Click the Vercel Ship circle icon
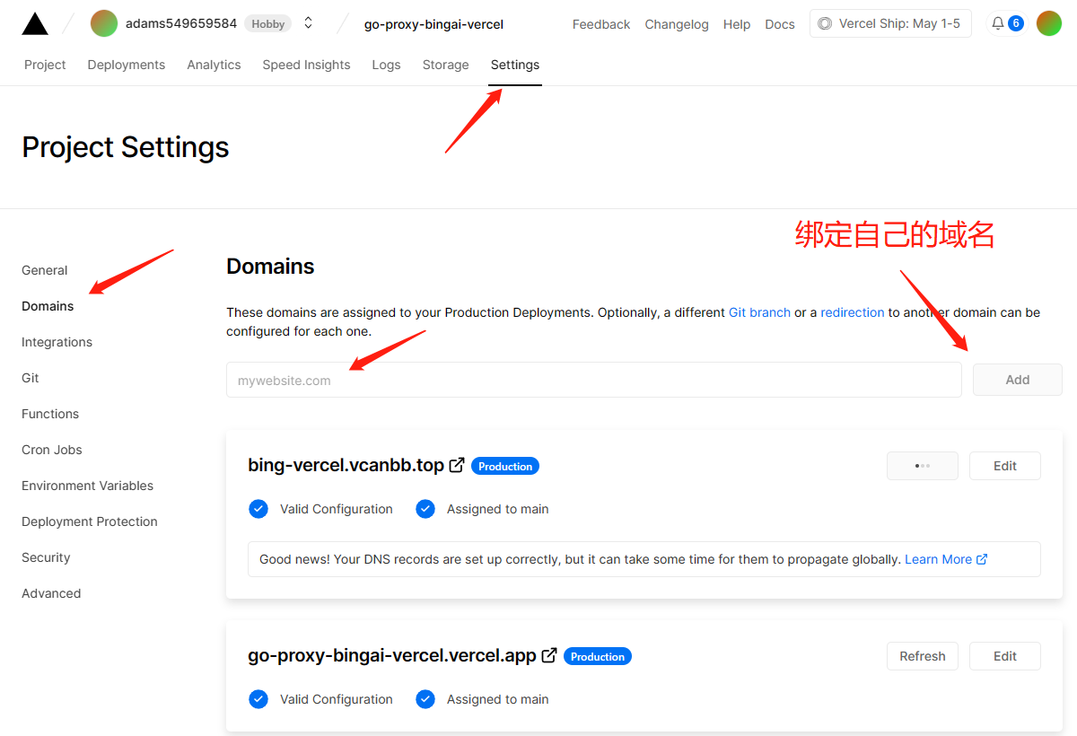This screenshot has height=736, width=1077. click(x=825, y=23)
